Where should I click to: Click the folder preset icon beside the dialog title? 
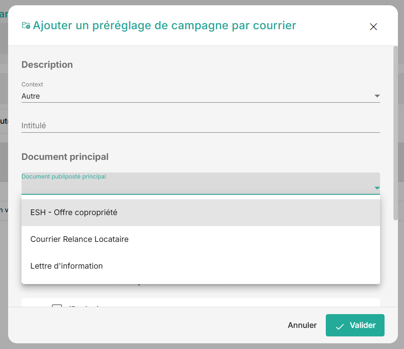click(x=26, y=26)
